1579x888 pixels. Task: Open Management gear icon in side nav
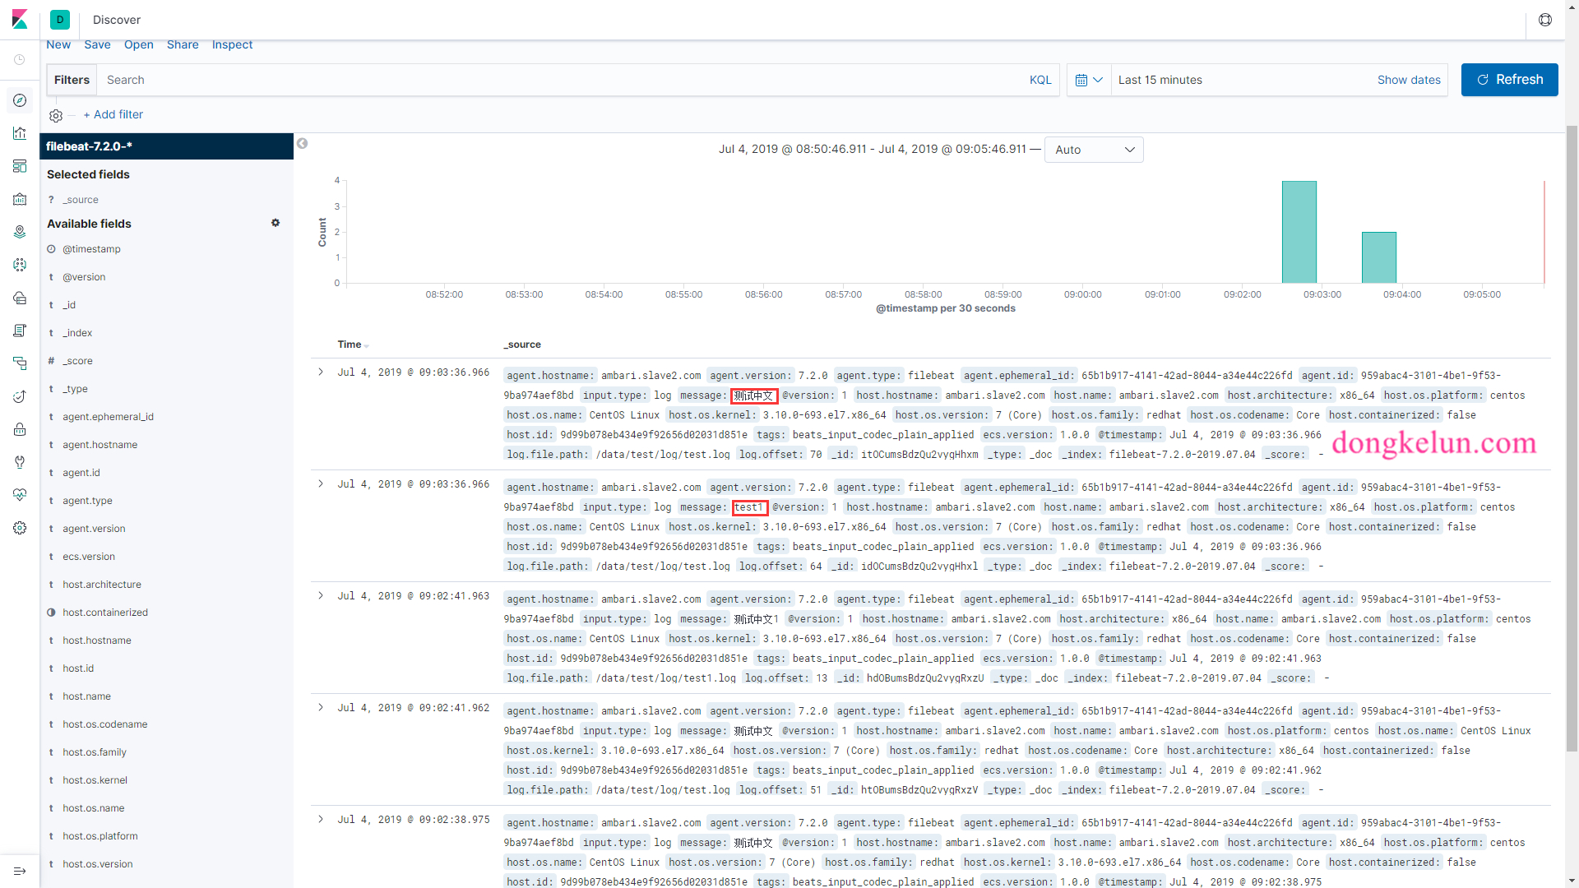(x=20, y=528)
